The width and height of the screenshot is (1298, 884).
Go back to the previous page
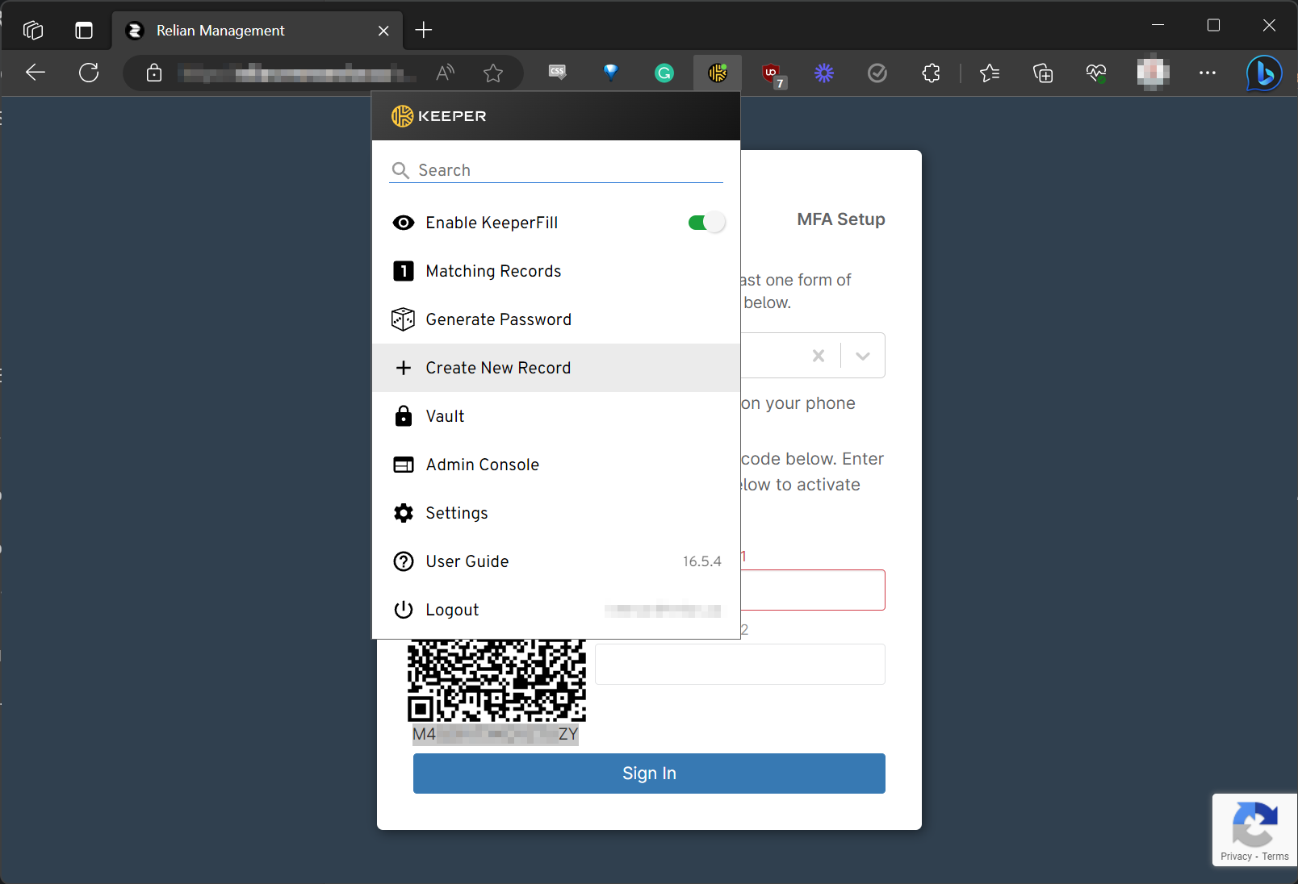click(36, 73)
